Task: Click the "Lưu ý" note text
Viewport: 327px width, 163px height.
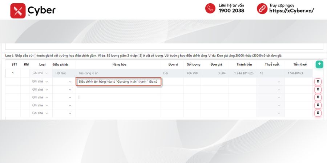Action: [x=144, y=56]
